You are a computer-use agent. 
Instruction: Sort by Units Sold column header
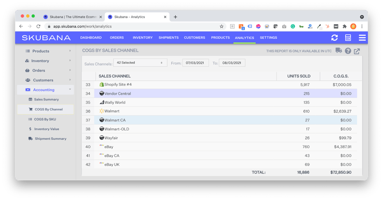299,76
